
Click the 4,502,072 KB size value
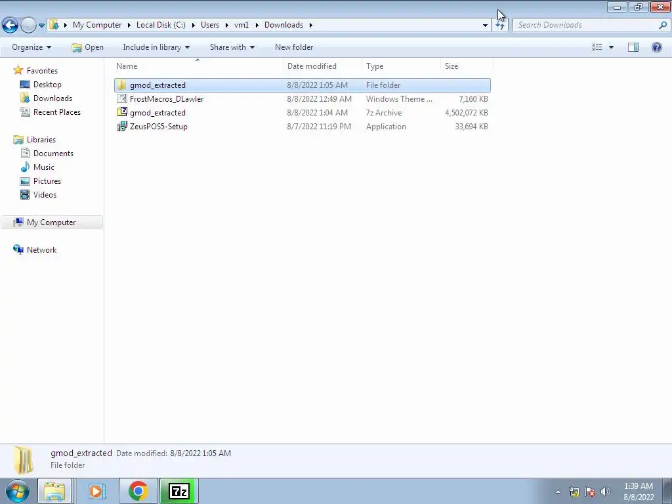pyautogui.click(x=467, y=113)
